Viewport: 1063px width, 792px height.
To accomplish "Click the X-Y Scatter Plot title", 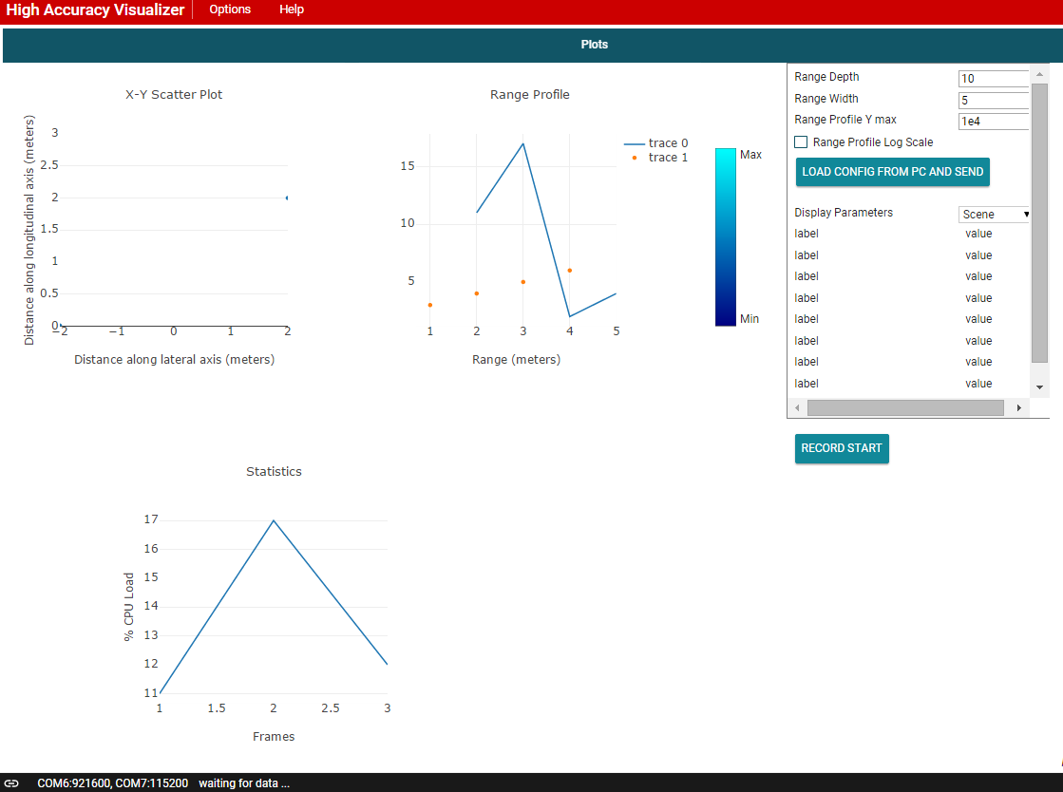I will coord(174,95).
